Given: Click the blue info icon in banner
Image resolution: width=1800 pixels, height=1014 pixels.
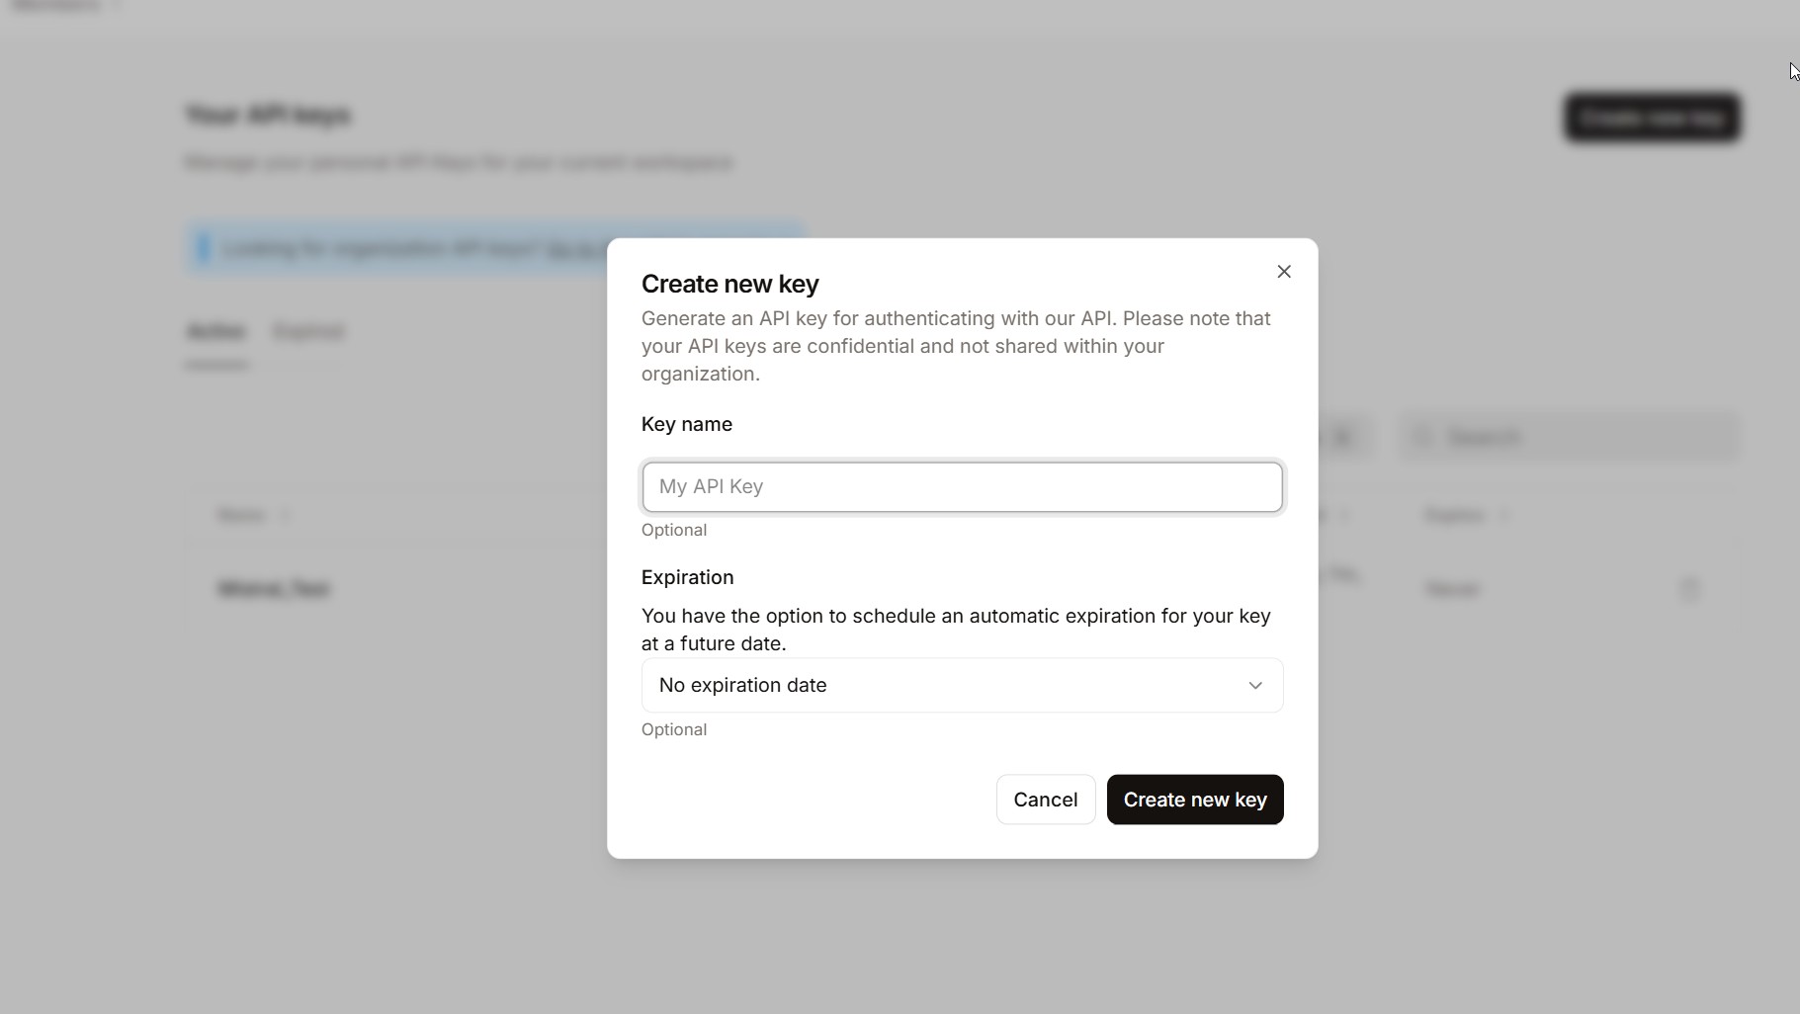Looking at the screenshot, I should (x=205, y=248).
